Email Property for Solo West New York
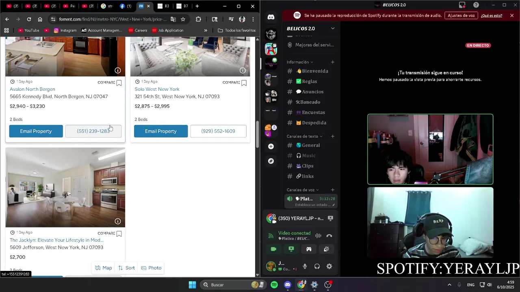This screenshot has height=292, width=520. pyautogui.click(x=161, y=131)
